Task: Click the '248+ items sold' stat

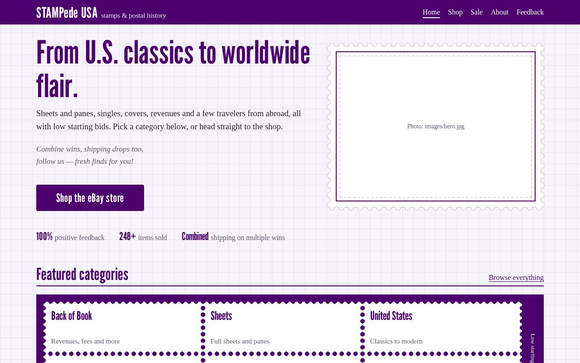Action: pos(143,237)
